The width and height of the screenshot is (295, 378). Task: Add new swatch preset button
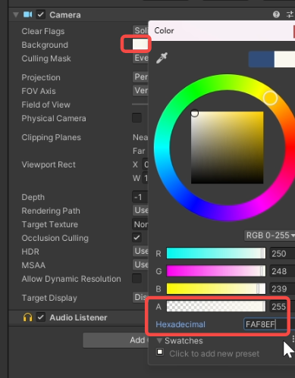[160, 352]
